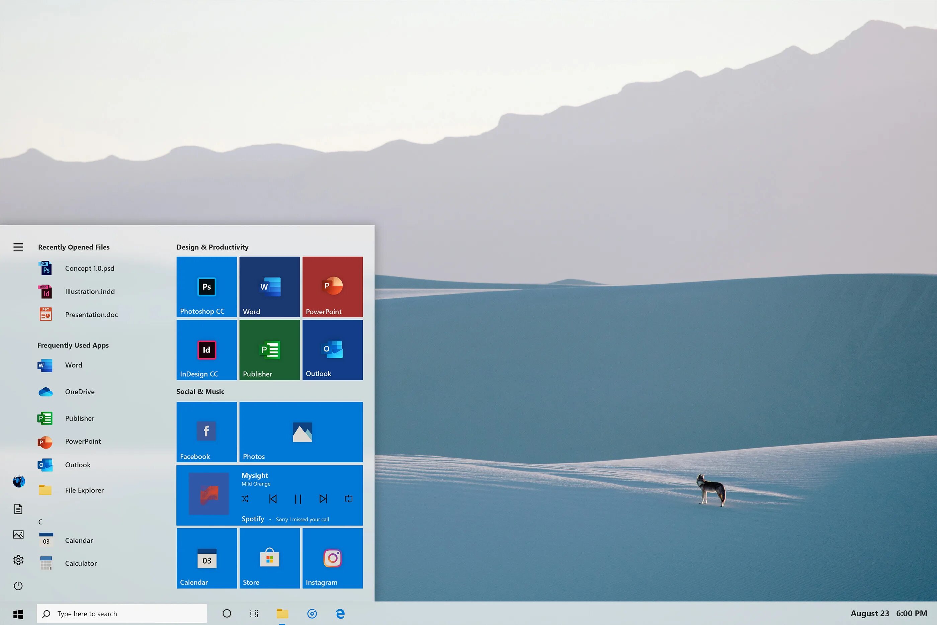Viewport: 937px width, 625px height.
Task: Expand Recently Opened Files section
Action: pos(75,246)
